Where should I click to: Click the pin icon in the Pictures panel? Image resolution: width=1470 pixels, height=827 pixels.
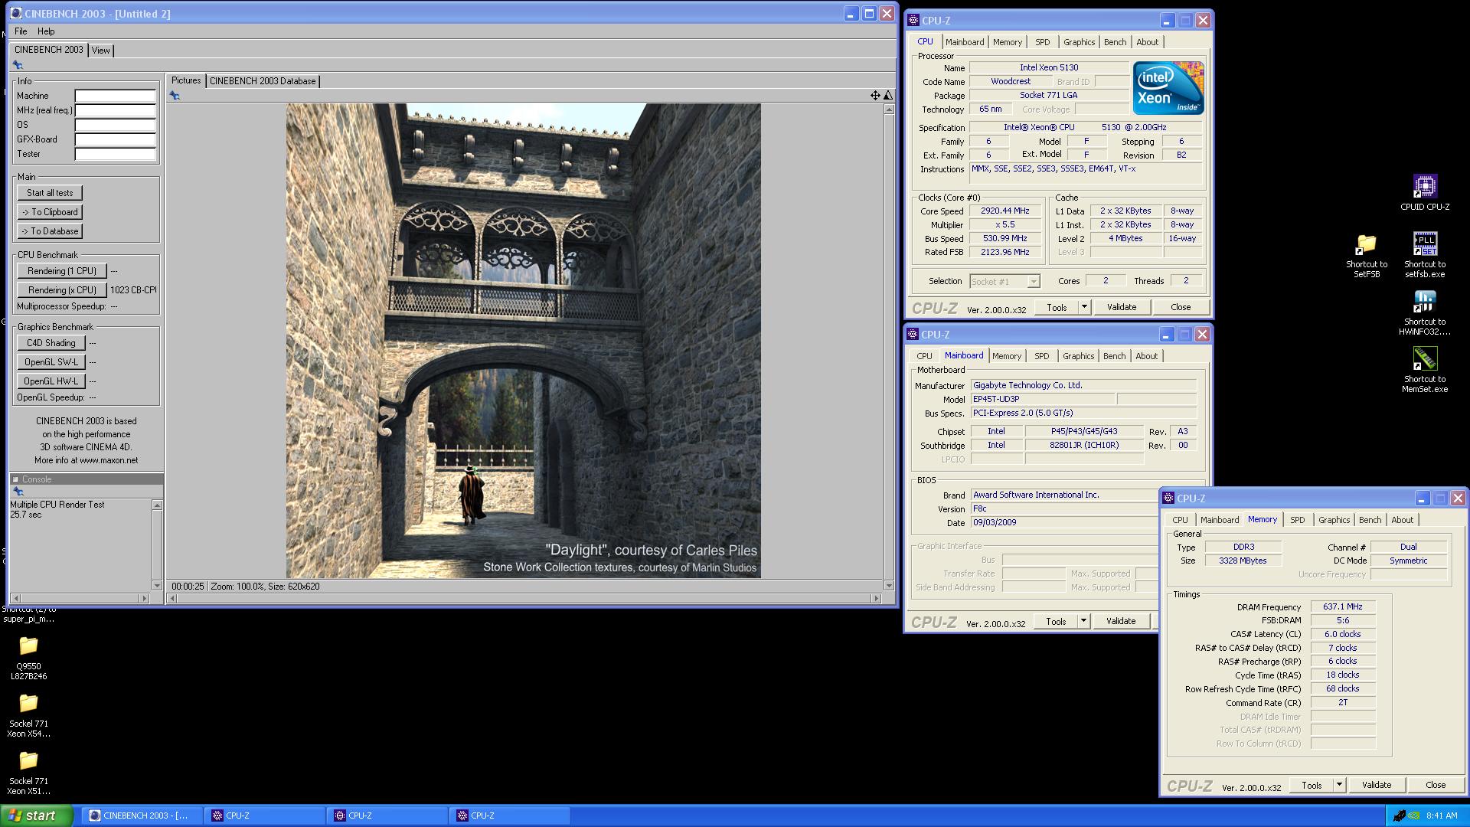175,96
